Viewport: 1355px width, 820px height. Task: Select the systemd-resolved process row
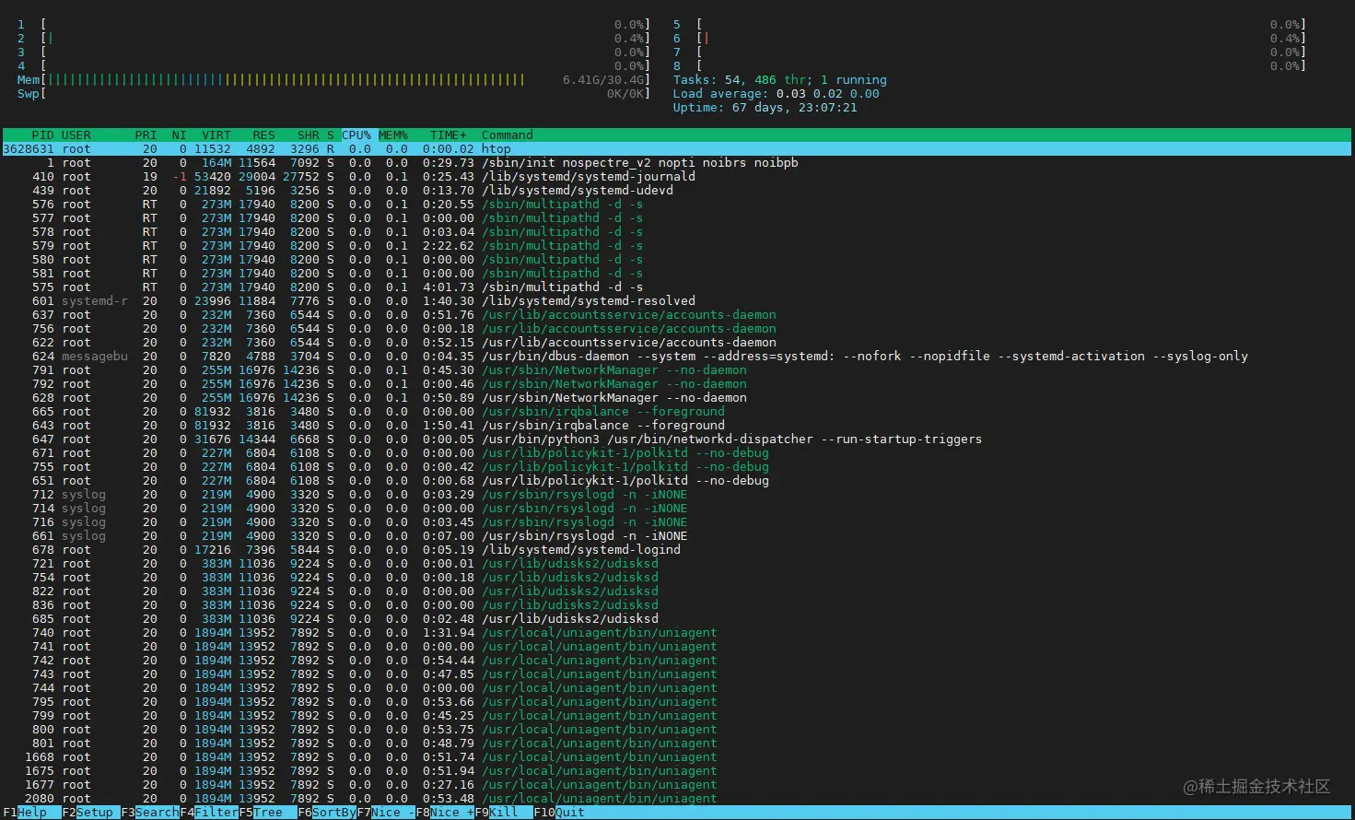tap(677, 301)
